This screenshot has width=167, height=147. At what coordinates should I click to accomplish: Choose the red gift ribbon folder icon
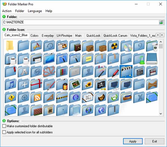tap(36, 84)
